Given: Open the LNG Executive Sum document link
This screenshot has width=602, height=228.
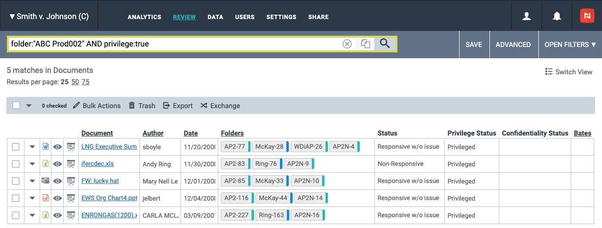Looking at the screenshot, I should pyautogui.click(x=109, y=147).
